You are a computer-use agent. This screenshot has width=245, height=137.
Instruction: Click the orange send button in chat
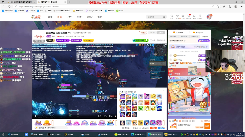[207, 126]
